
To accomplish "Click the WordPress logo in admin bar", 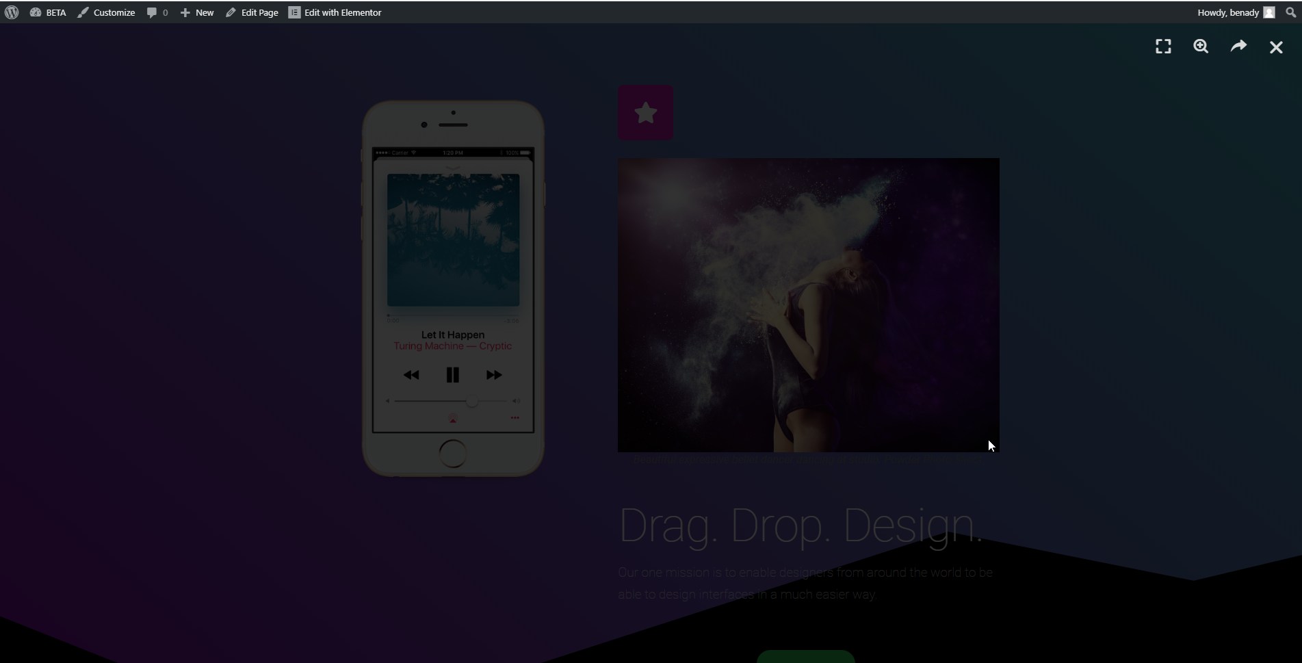I will tap(12, 12).
